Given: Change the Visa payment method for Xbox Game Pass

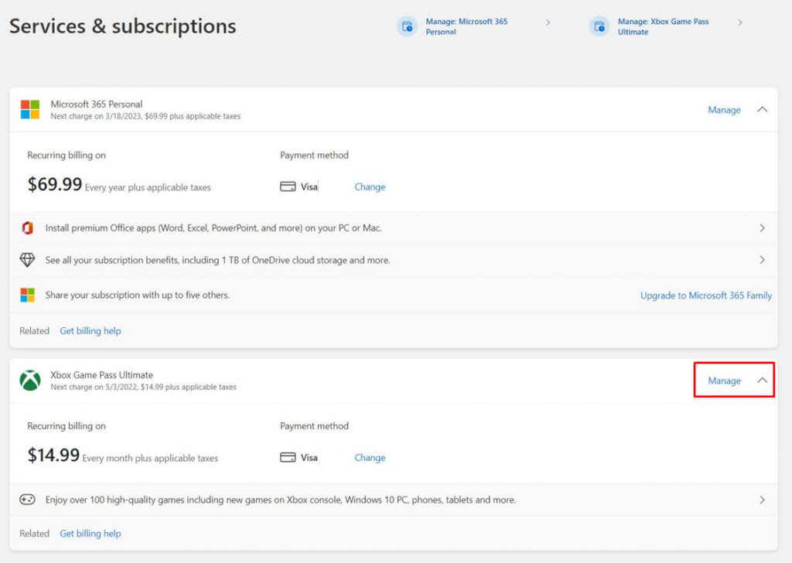Looking at the screenshot, I should coord(370,458).
